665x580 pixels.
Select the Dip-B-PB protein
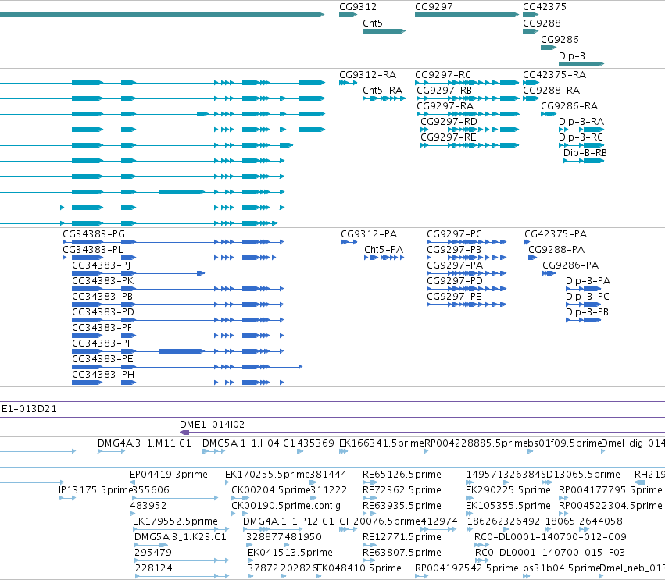[587, 313]
